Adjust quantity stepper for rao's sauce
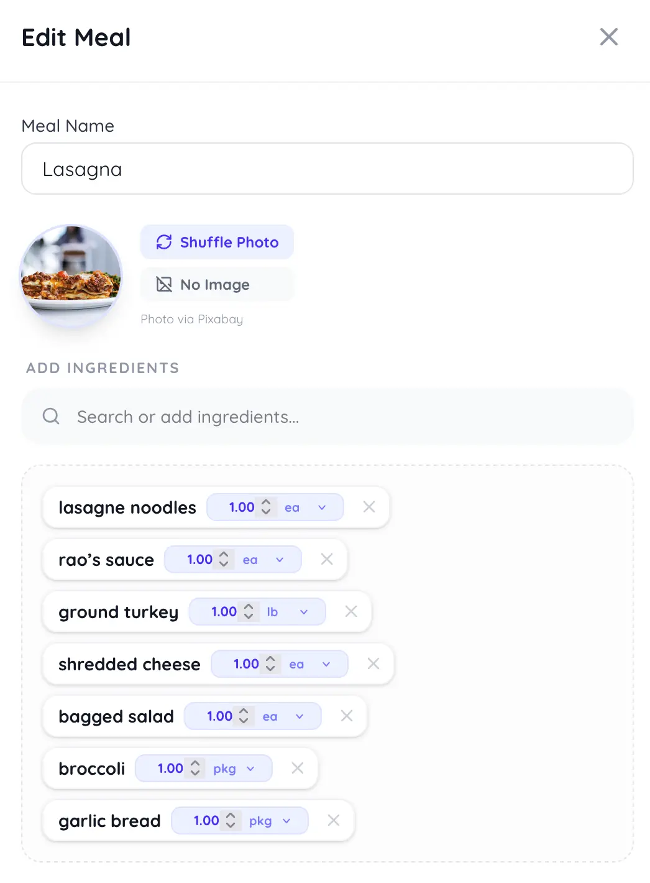 224,560
